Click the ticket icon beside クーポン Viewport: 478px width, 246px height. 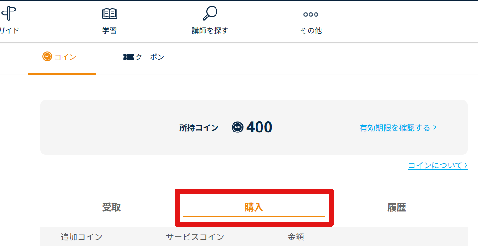click(x=128, y=57)
